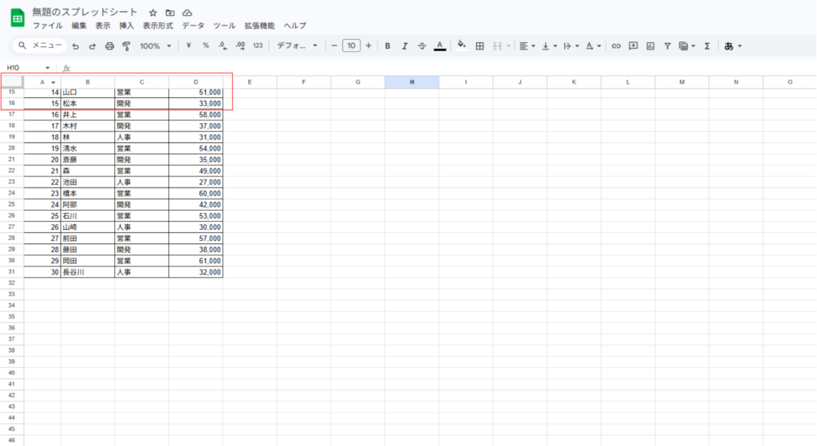Click the Undo icon in toolbar
The height and width of the screenshot is (446, 817).
coord(76,46)
